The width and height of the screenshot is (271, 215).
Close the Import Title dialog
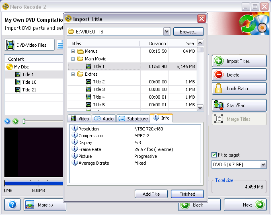tap(201, 19)
